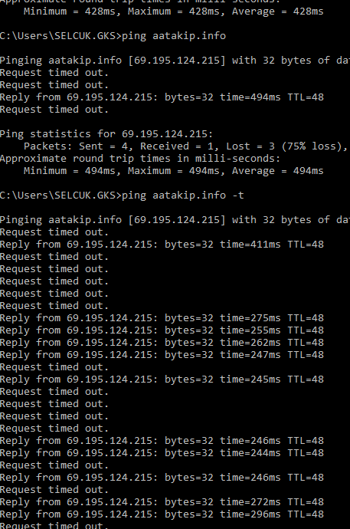
Task: Click the reply line with time=244ms
Action: [x=162, y=453]
